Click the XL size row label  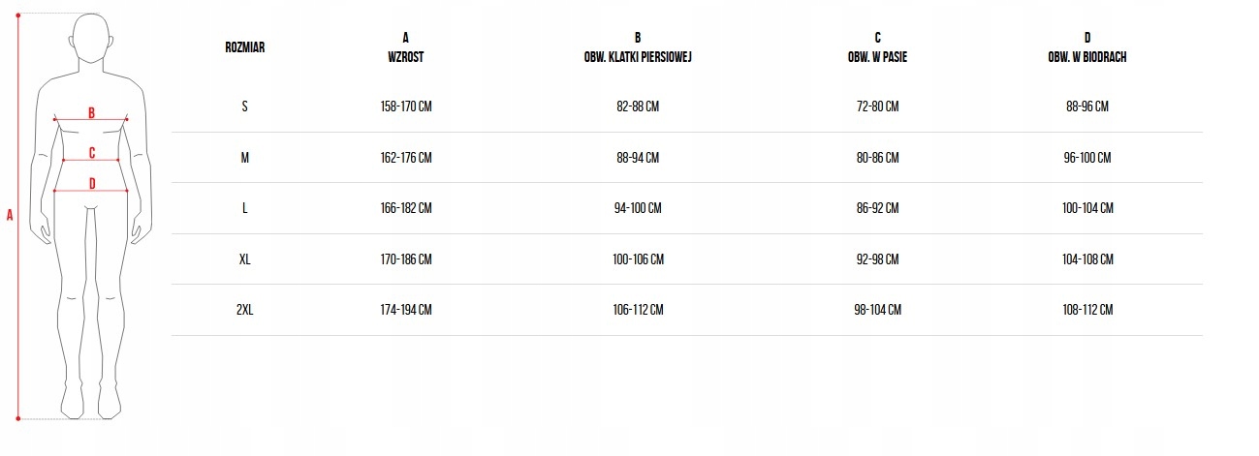pyautogui.click(x=244, y=259)
